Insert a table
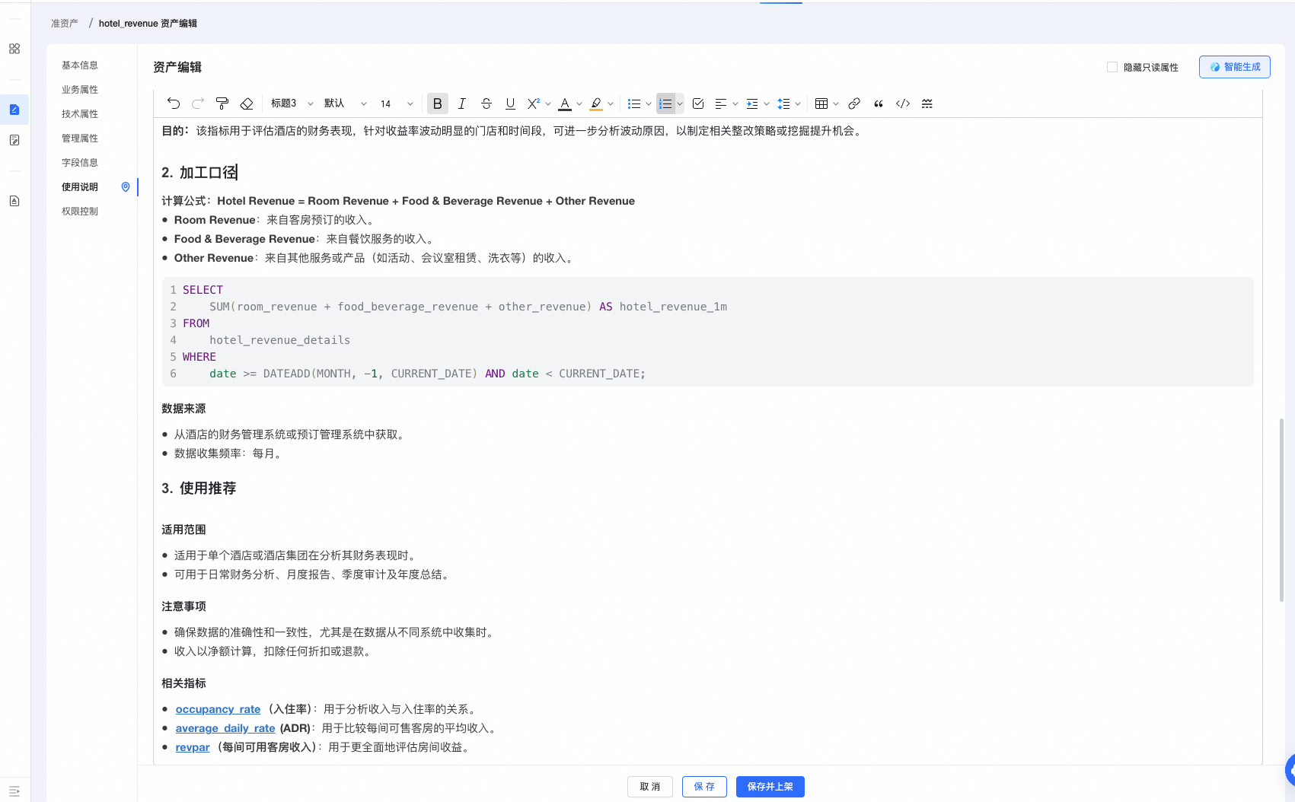This screenshot has width=1295, height=802. pos(821,103)
